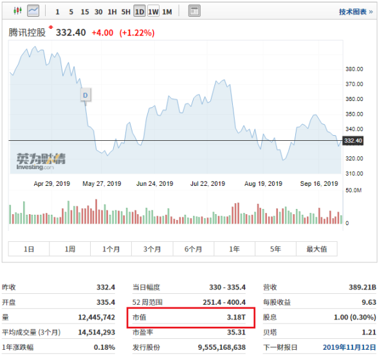
Task: Click the average volume value 14,514,293
Action: pyautogui.click(x=96, y=332)
